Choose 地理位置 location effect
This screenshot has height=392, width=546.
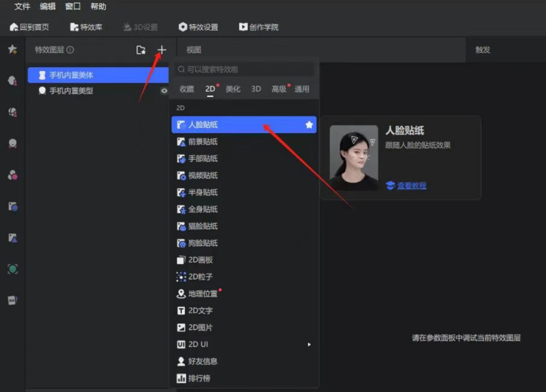(x=202, y=294)
